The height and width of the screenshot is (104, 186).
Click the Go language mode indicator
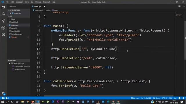(175, 98)
